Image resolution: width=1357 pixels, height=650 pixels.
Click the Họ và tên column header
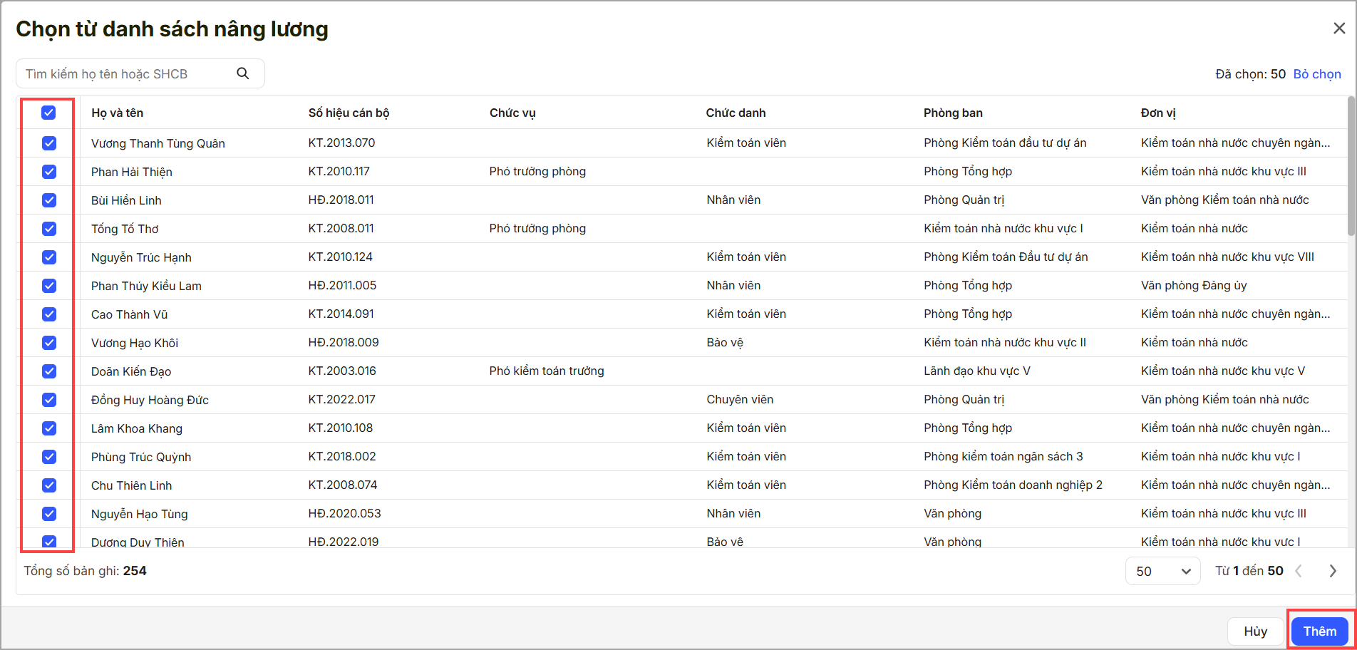(x=118, y=113)
